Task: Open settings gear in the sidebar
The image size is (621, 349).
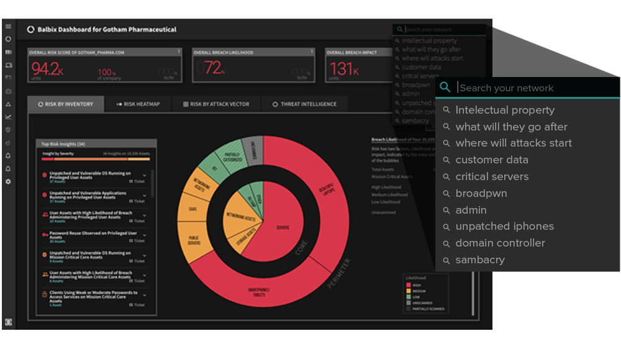Action: tap(8, 181)
